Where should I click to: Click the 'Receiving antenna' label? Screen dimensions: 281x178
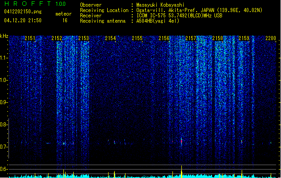coord(103,21)
